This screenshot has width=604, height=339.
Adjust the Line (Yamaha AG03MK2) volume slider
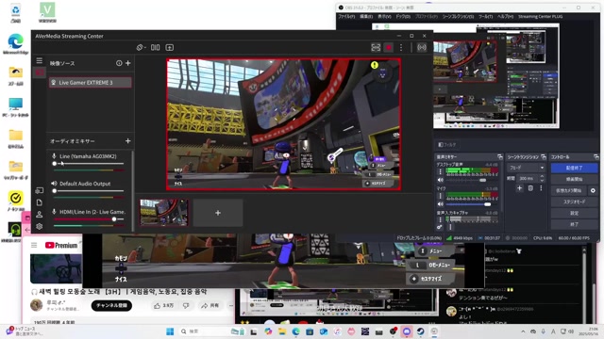point(88,164)
